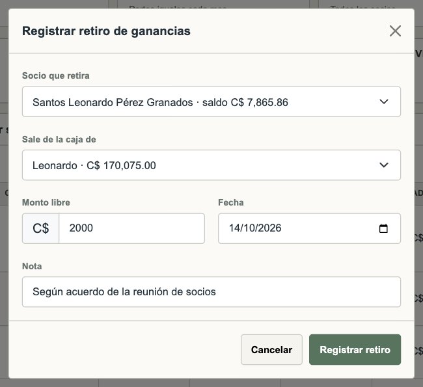Click the dialog title Registrar retiro de ganancias
The image size is (423, 387).
pos(106,31)
